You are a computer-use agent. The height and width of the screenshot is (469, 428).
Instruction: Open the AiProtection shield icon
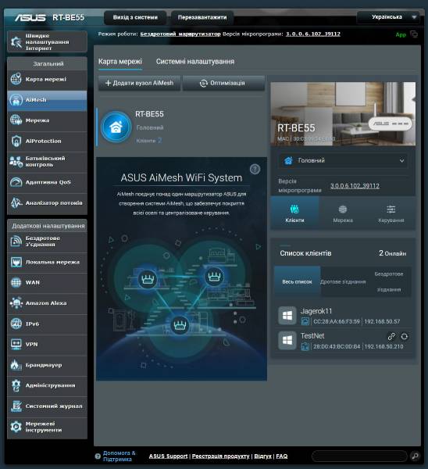pyautogui.click(x=16, y=141)
